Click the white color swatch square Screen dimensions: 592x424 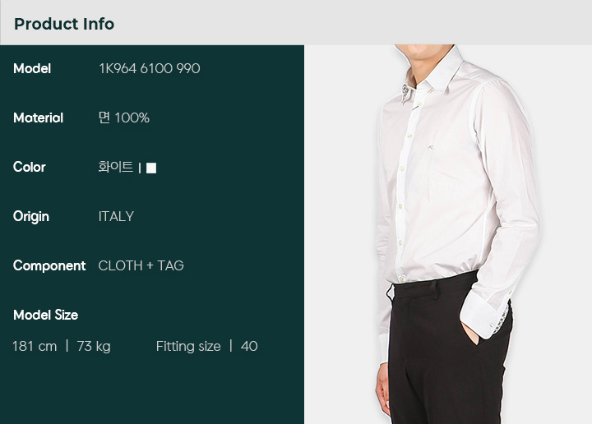(x=151, y=168)
